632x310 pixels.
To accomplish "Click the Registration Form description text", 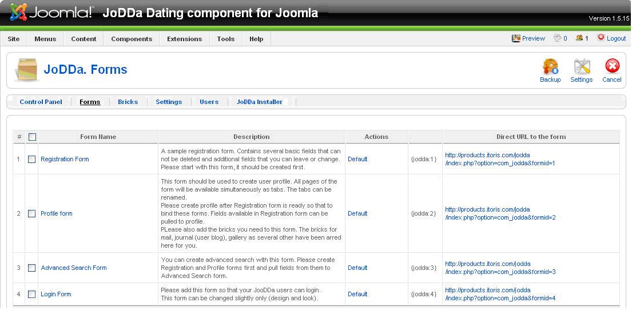I will 251,159.
